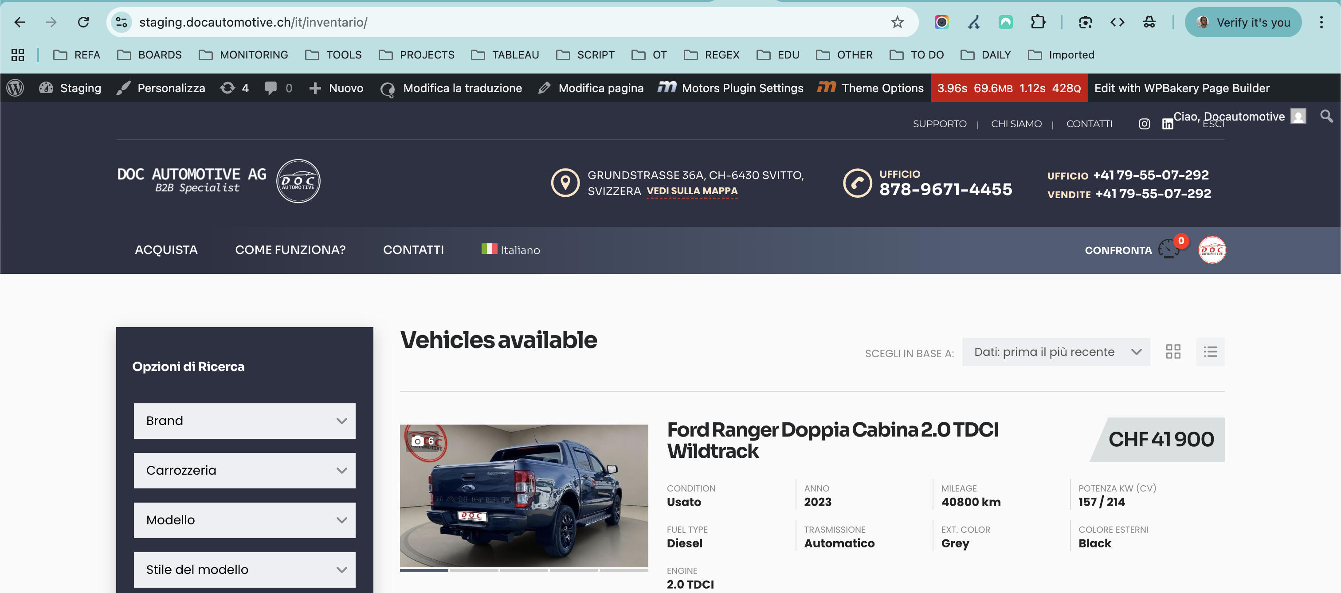
Task: Open the Ford Ranger Doppia Cabina listing title
Action: point(832,440)
